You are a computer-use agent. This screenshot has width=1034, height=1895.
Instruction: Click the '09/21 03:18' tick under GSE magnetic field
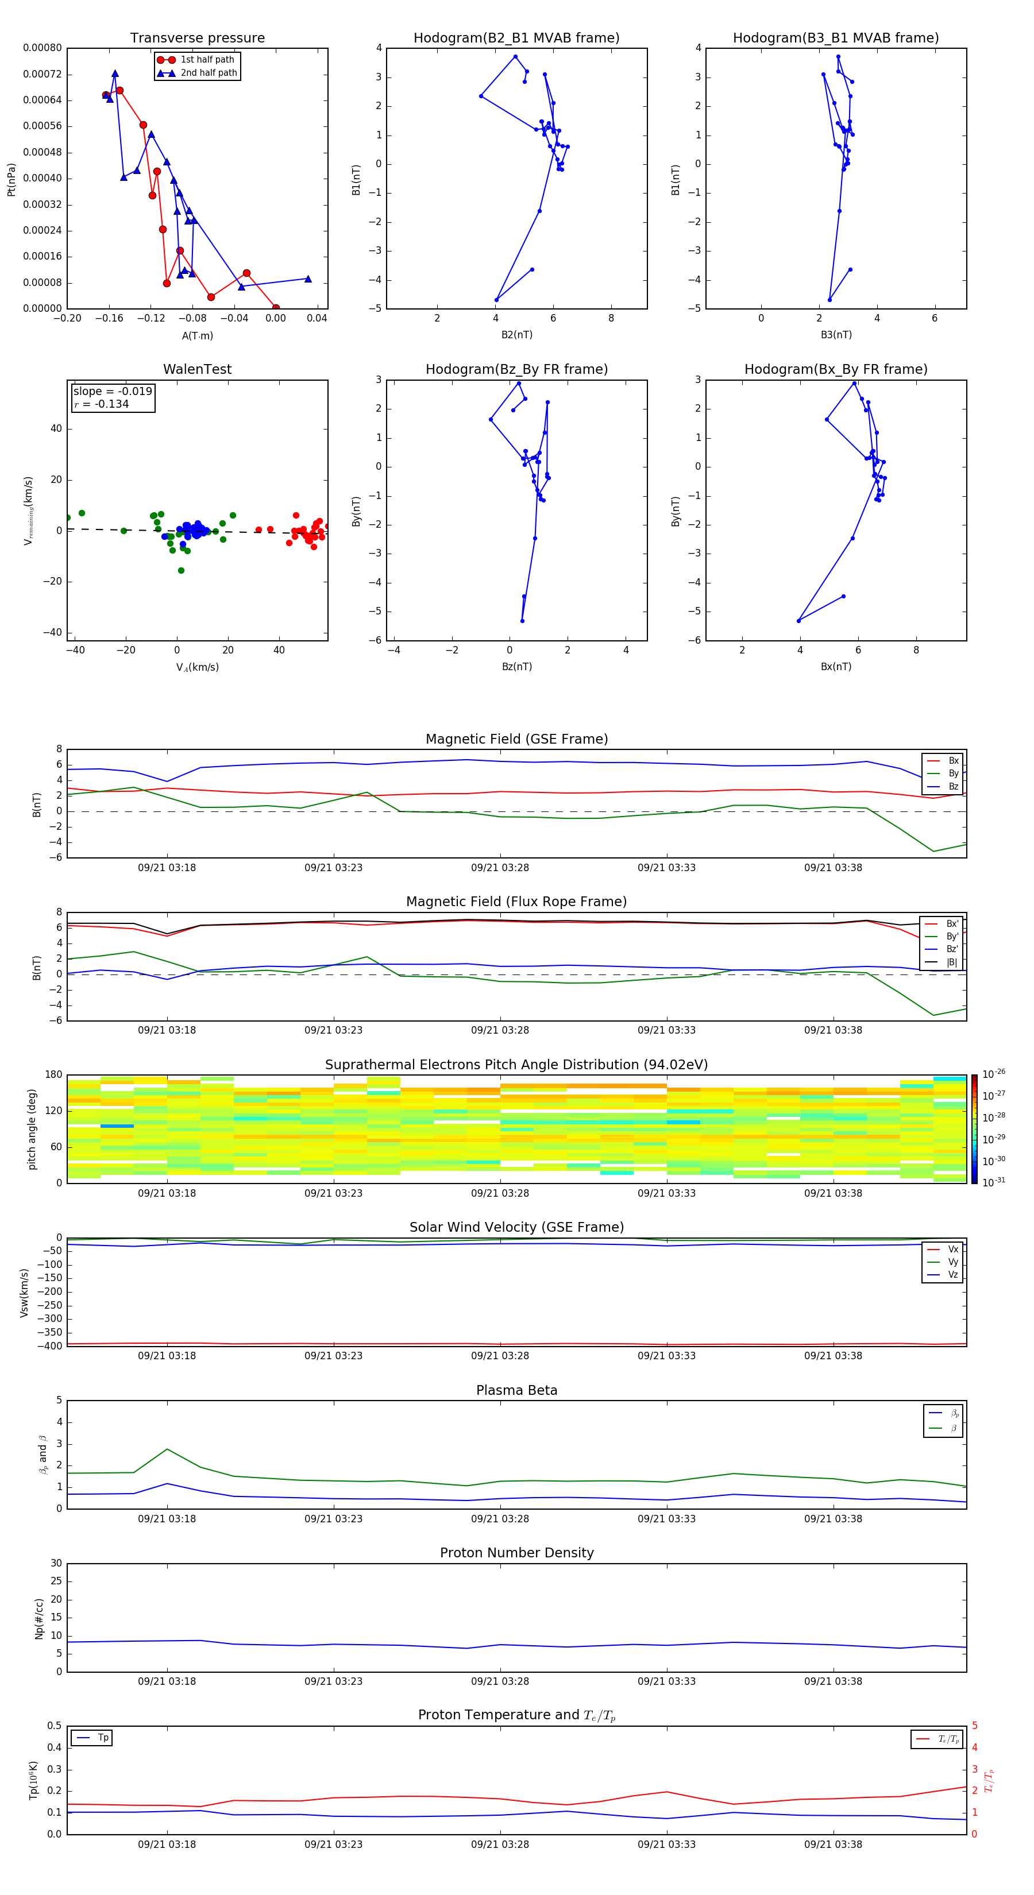click(x=167, y=867)
